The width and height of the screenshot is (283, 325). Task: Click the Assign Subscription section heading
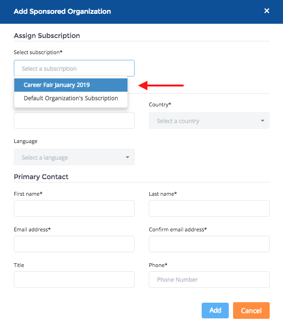click(x=47, y=36)
